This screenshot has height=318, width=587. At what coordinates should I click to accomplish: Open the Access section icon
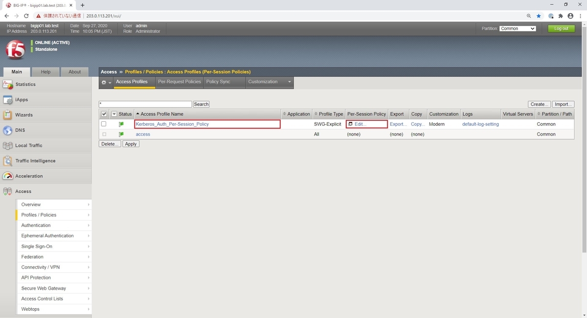coord(7,191)
